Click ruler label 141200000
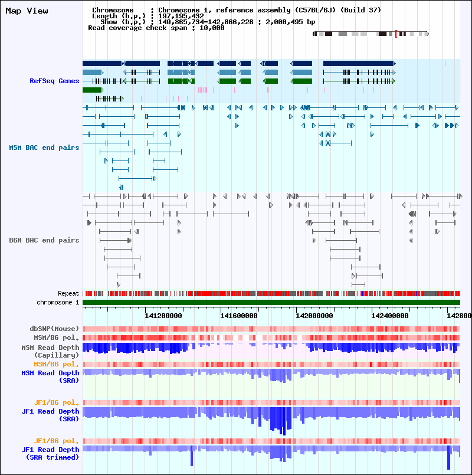Screen dimensions: 472x475 pyautogui.click(x=163, y=316)
